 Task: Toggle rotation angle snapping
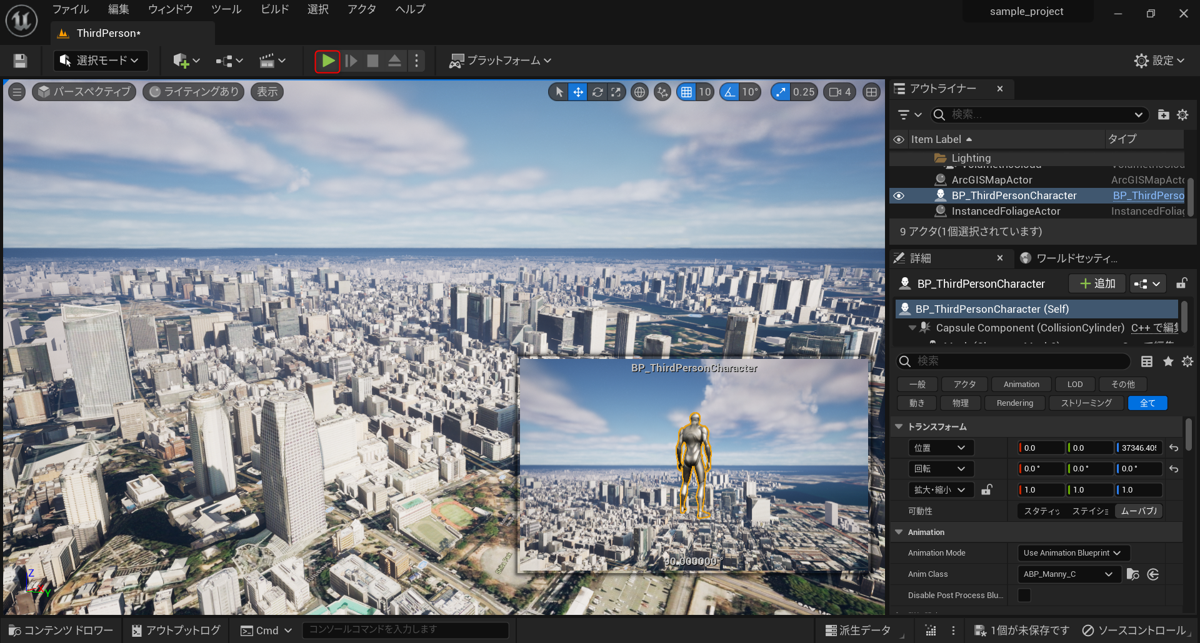(x=729, y=92)
